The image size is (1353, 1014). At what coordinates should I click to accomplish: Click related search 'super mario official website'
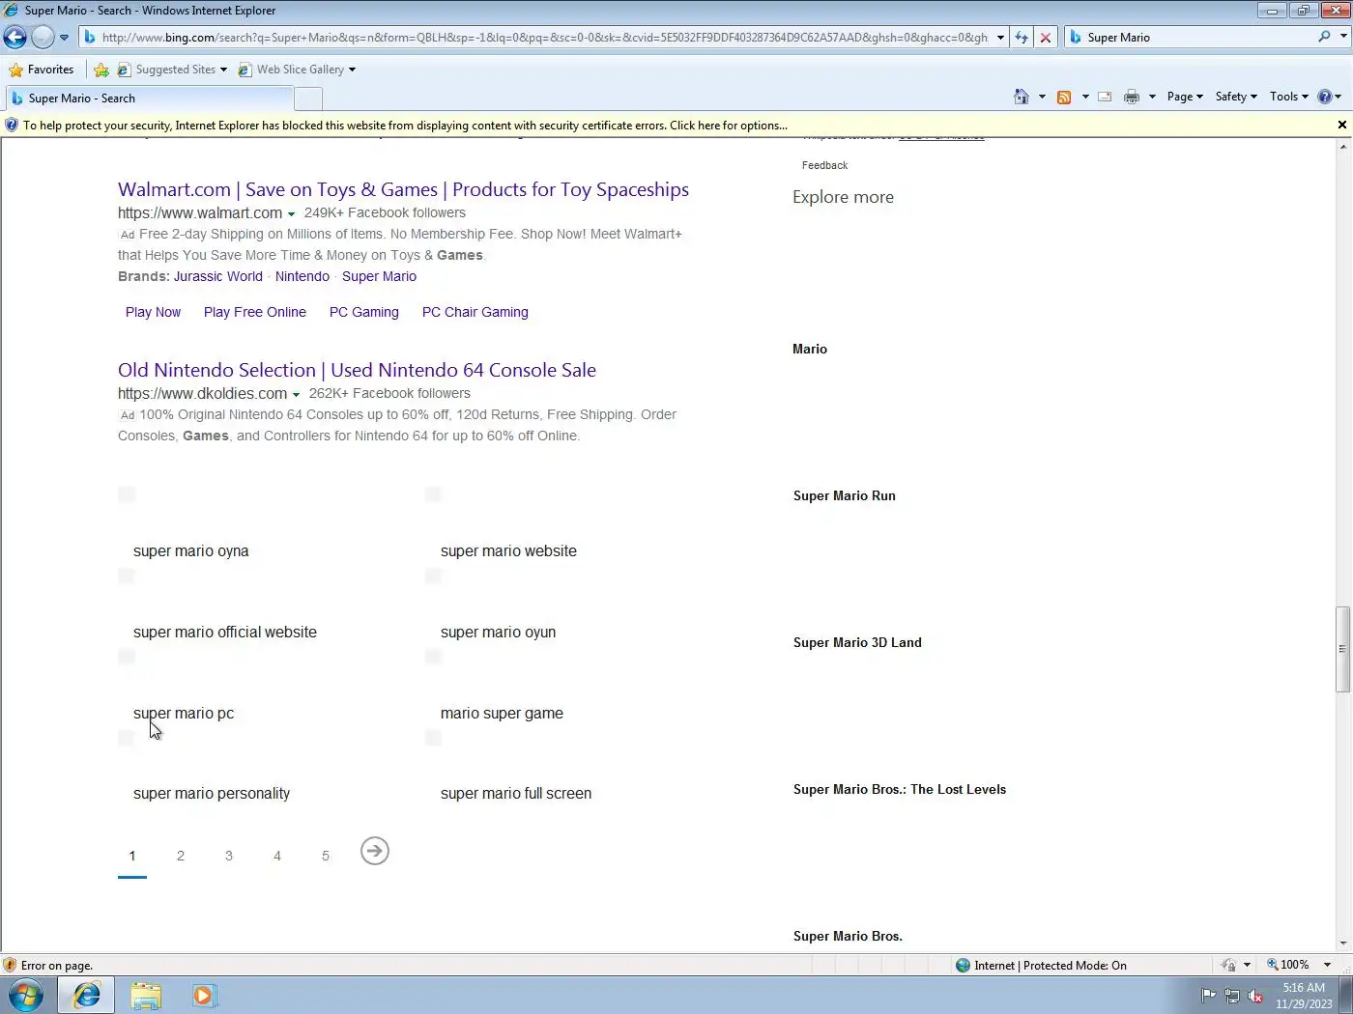click(225, 633)
